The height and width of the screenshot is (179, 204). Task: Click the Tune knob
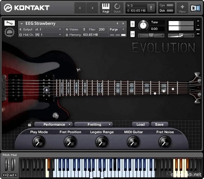tap(143, 26)
